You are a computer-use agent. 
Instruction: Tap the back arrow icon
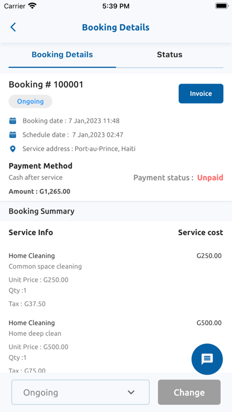click(x=13, y=27)
